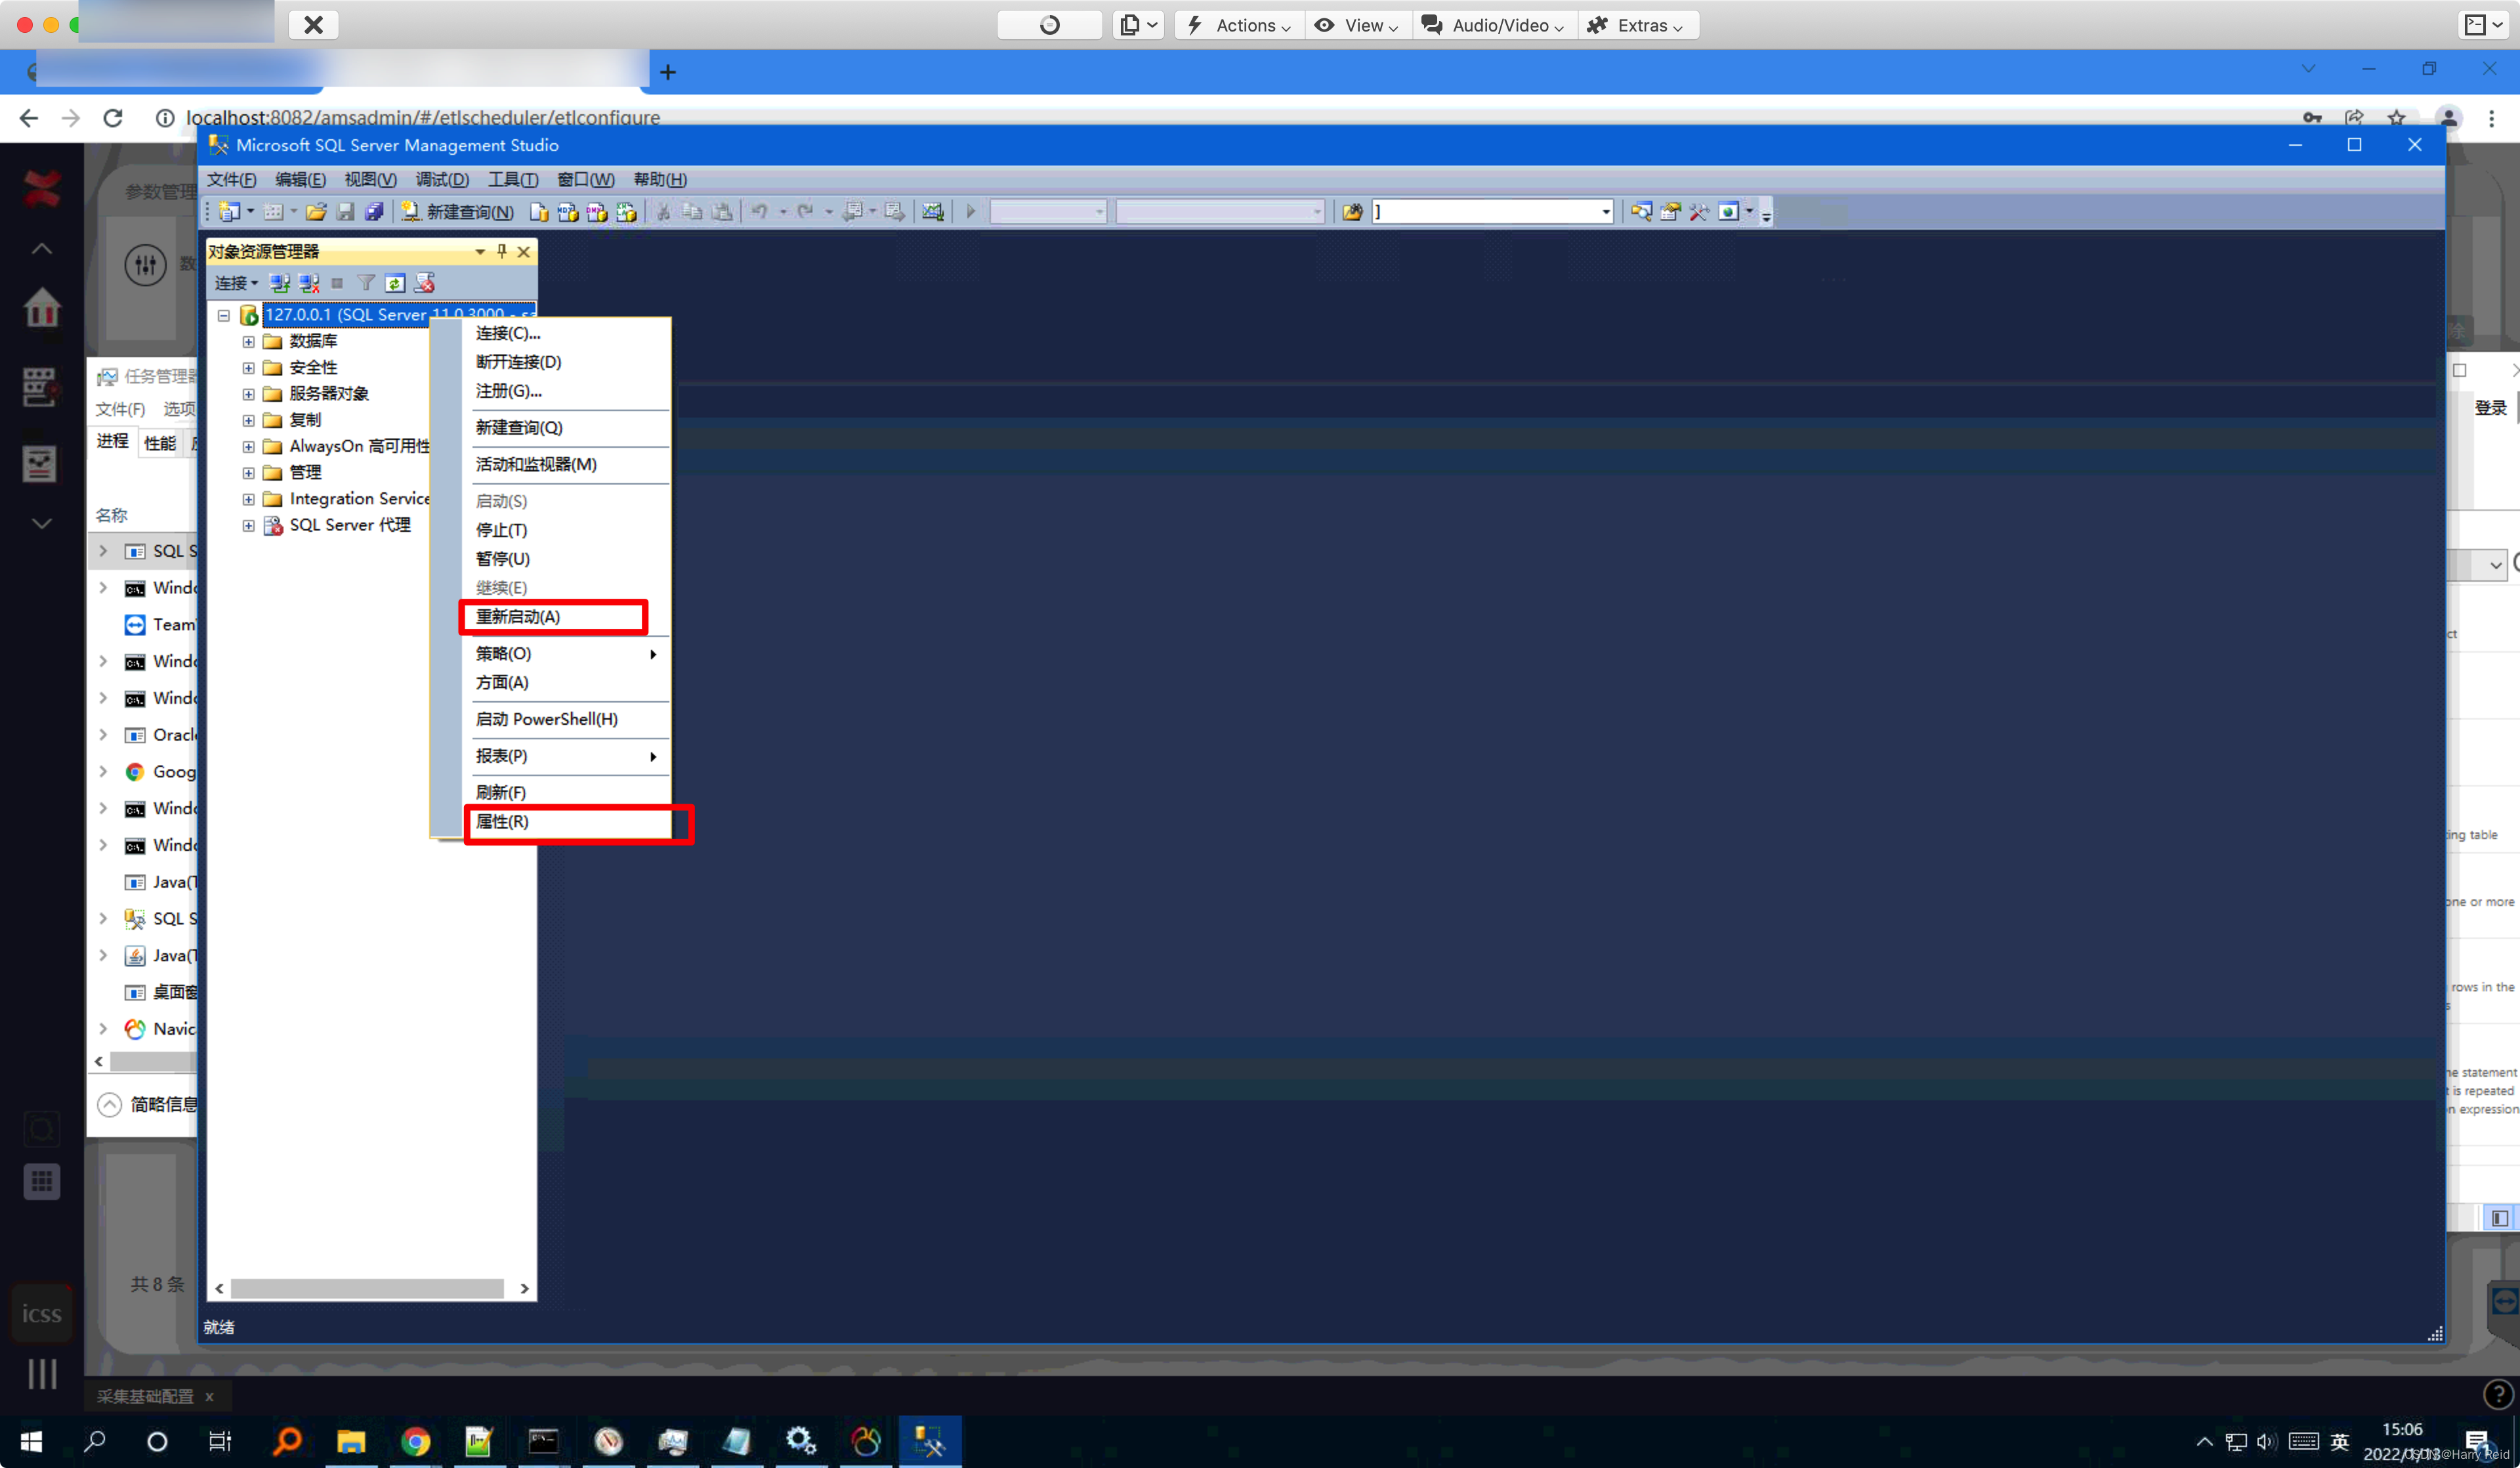Image resolution: width=2520 pixels, height=1468 pixels.
Task: Click Disconnect icon in Object Explorer toolbar
Action: pos(309,283)
